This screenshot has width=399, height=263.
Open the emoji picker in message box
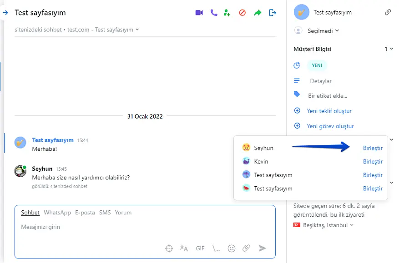point(232,248)
